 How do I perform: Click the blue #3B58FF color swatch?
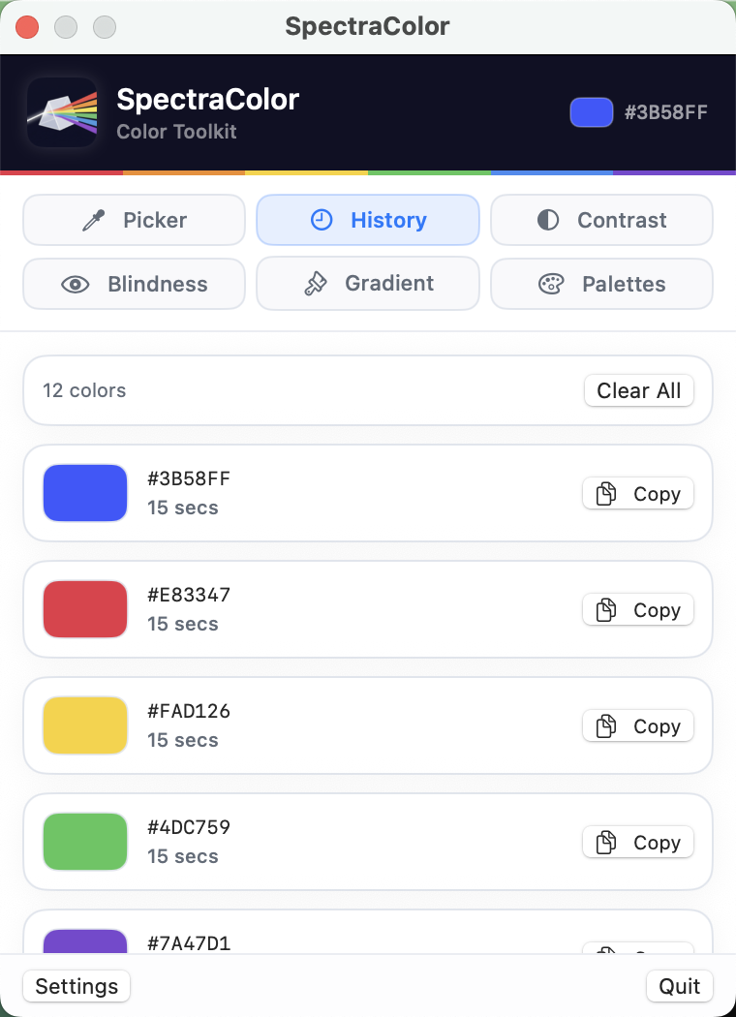(85, 493)
